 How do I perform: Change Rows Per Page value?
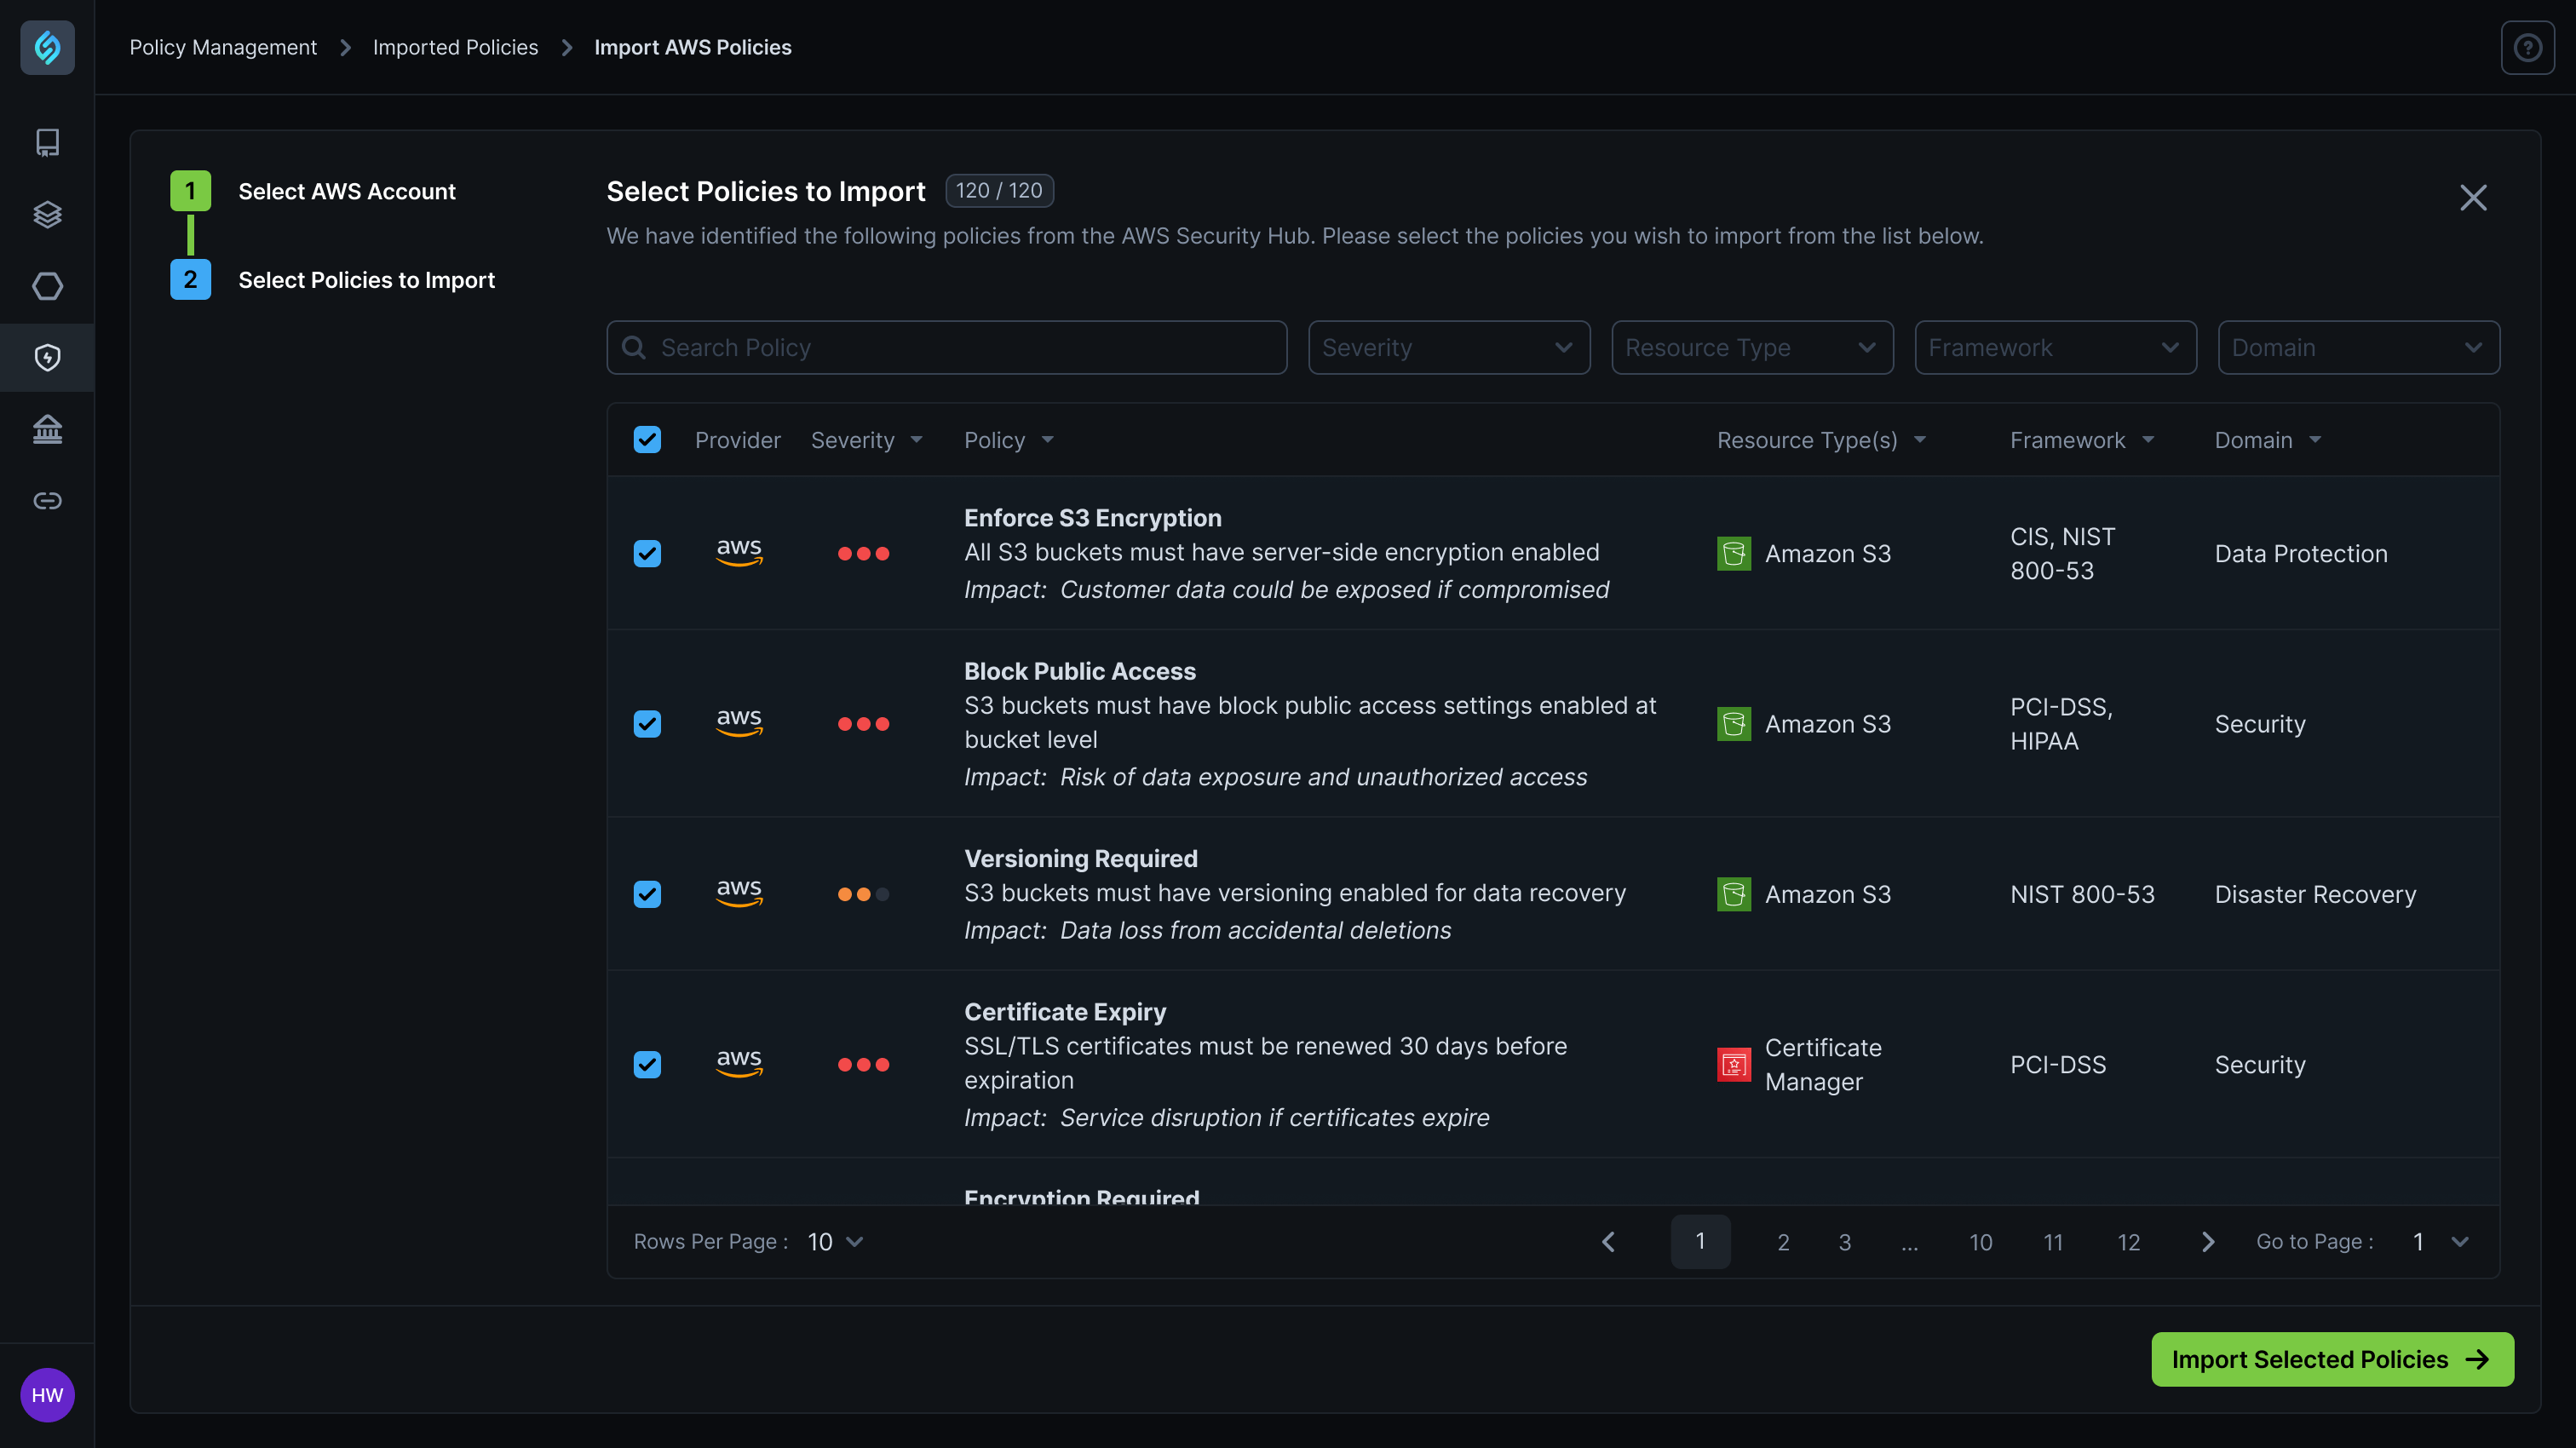click(835, 1241)
